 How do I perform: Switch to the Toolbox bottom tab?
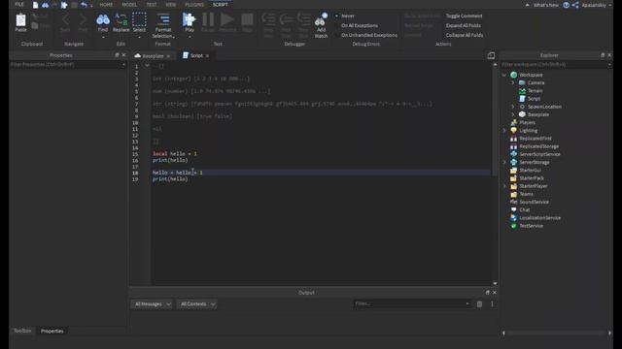click(22, 331)
